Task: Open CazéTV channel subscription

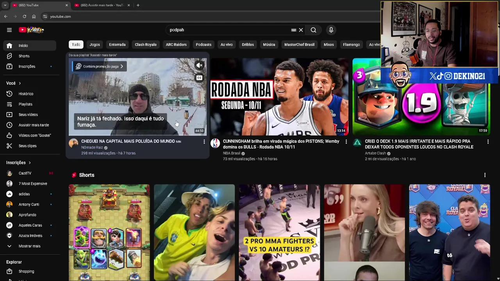Action: pos(30,173)
